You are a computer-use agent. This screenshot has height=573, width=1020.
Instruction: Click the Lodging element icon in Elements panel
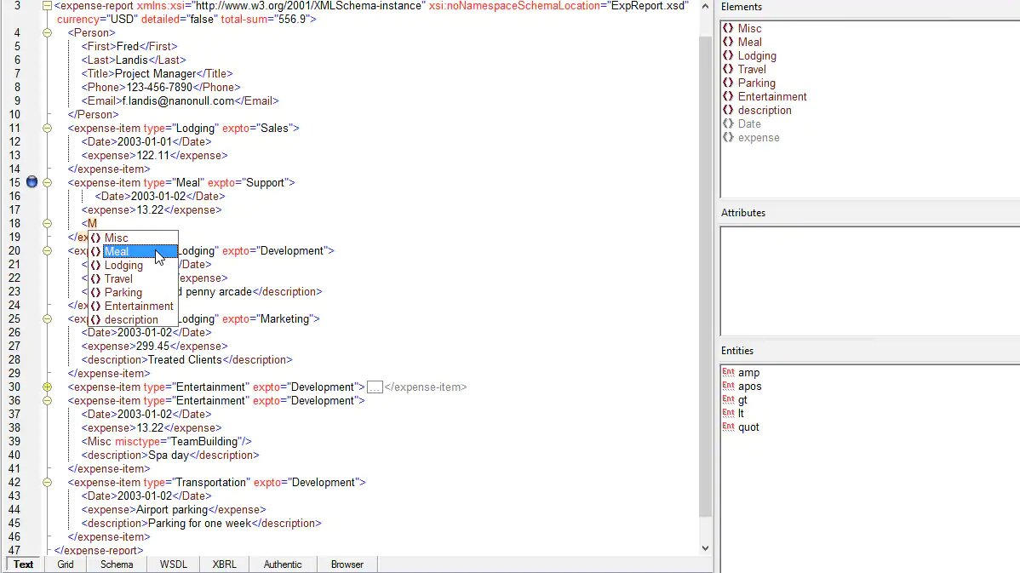tap(728, 55)
